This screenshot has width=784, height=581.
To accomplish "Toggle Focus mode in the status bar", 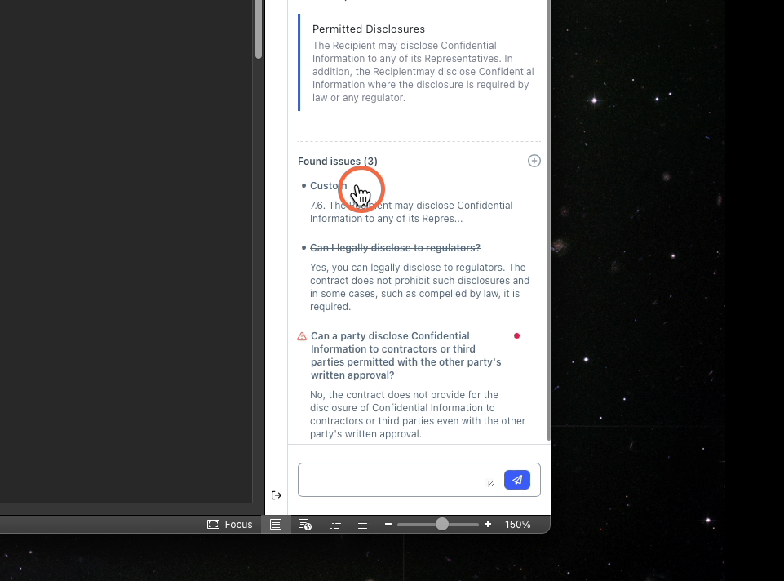I will coord(230,525).
